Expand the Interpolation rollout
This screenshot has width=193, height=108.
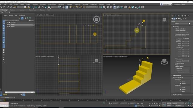pyautogui.click(x=177, y=76)
